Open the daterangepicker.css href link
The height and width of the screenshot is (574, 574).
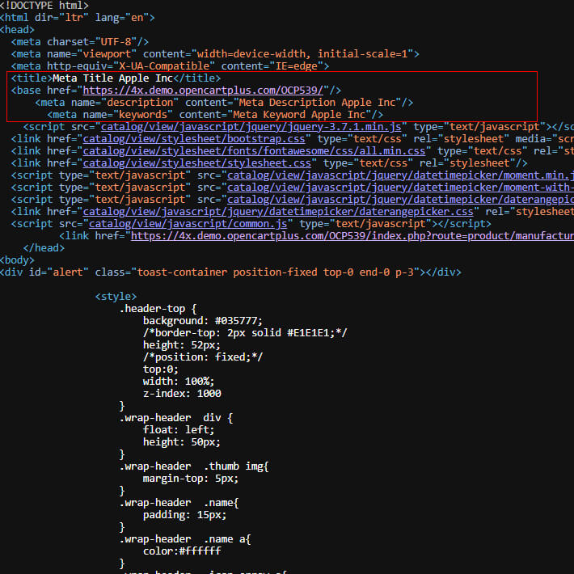[x=278, y=211]
